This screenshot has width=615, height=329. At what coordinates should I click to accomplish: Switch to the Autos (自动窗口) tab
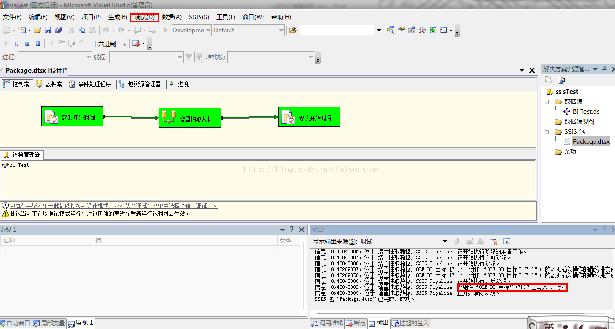point(16,323)
